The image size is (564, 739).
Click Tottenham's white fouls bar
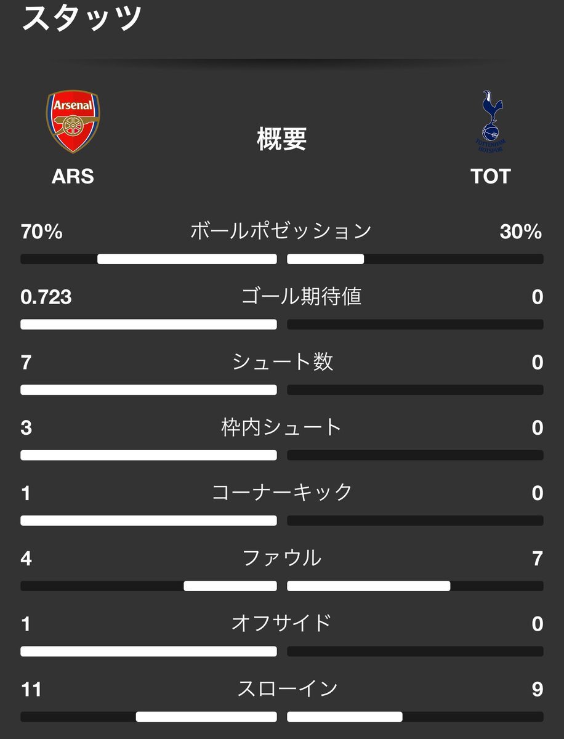tap(368, 586)
